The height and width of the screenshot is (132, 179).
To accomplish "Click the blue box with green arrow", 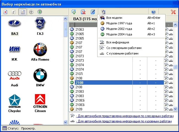I will [x=74, y=12].
